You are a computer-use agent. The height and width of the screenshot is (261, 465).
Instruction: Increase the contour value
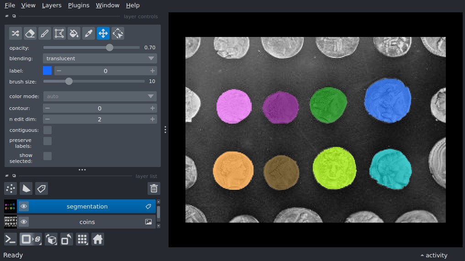(153, 109)
